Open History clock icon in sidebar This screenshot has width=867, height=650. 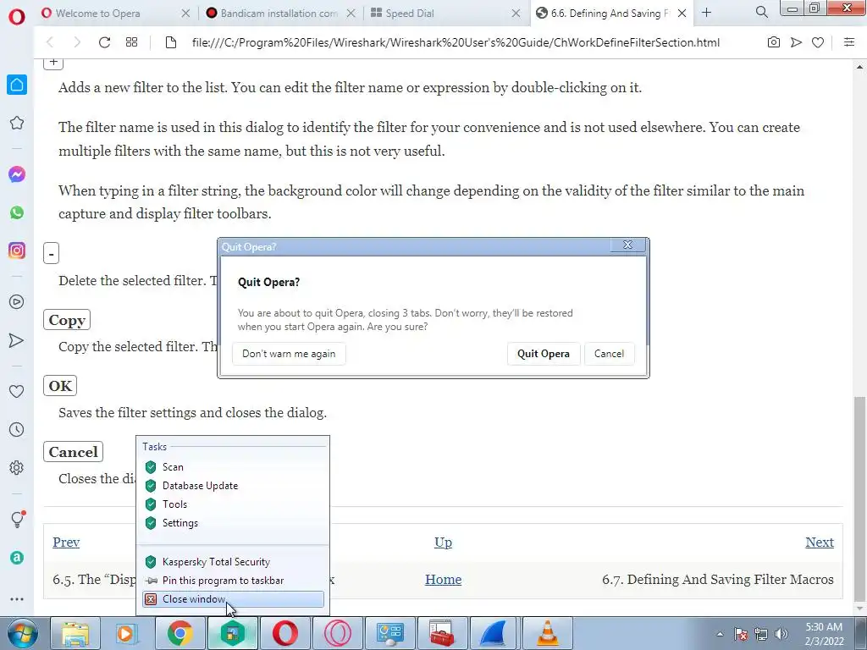17,429
